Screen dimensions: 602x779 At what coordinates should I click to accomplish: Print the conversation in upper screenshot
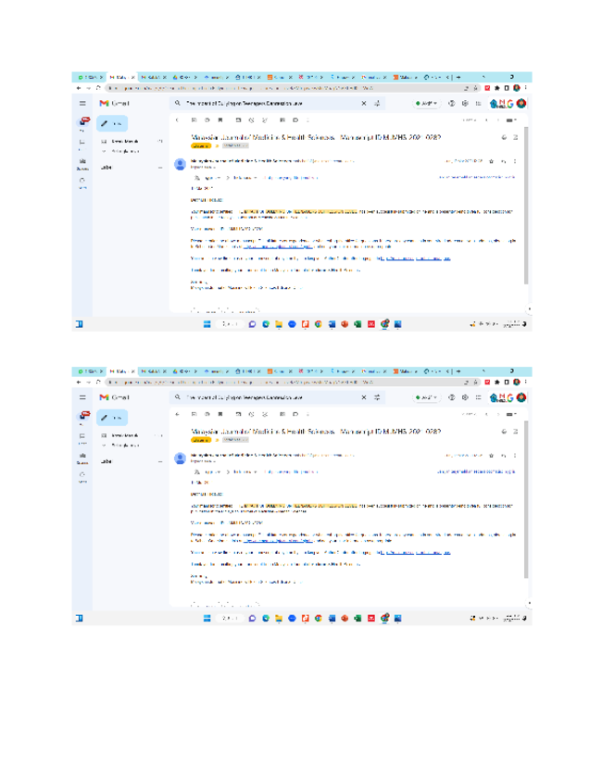tap(504, 138)
